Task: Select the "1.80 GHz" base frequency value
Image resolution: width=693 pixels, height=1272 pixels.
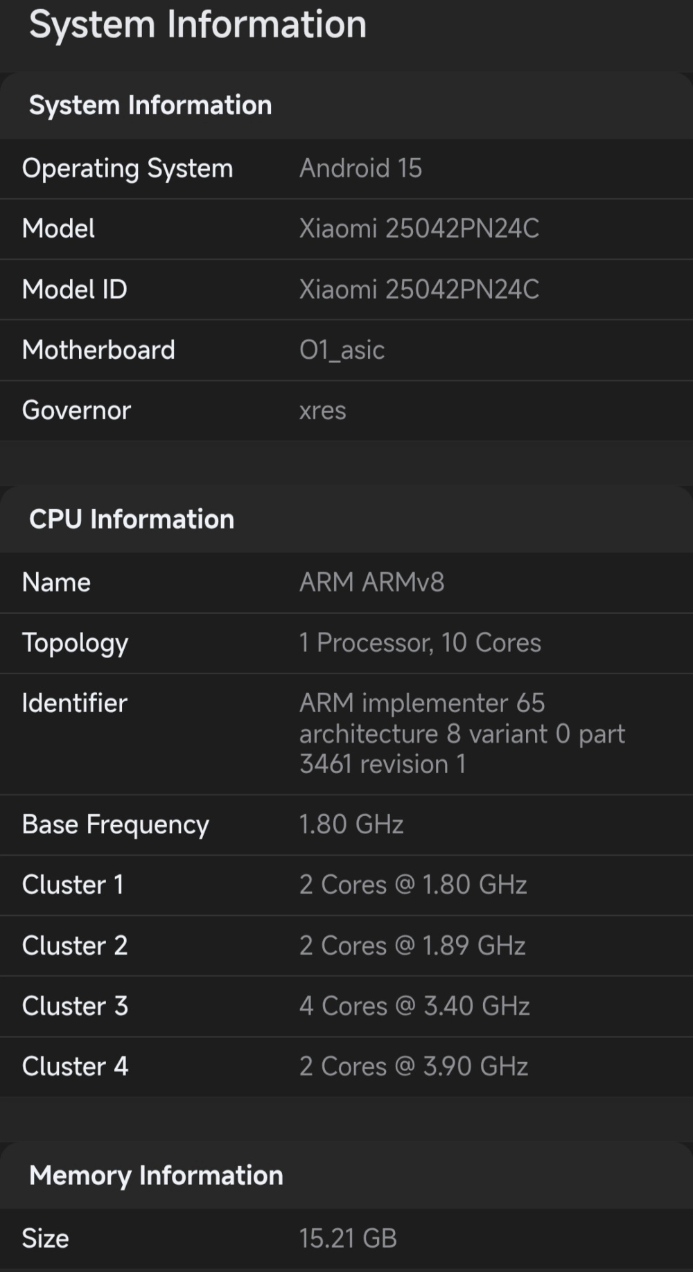Action: tap(351, 824)
